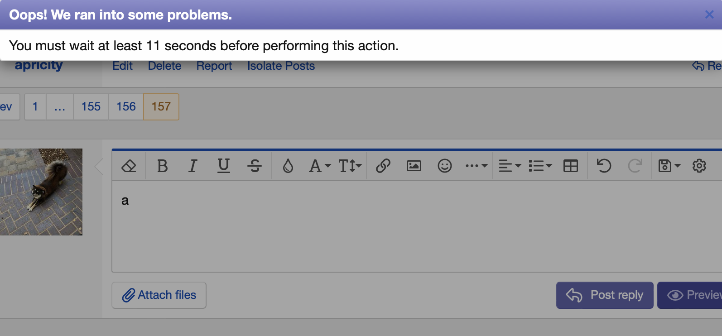Screen dimensions: 722x336
Task: Go to page 155
Action: [x=91, y=107]
